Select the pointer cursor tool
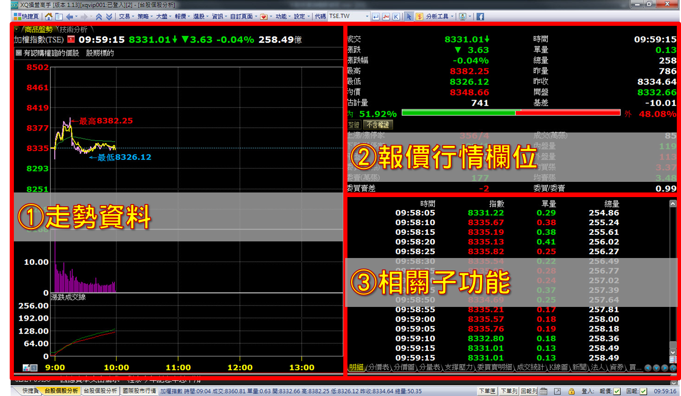Viewport: 681px width, 396px height. click(x=409, y=17)
